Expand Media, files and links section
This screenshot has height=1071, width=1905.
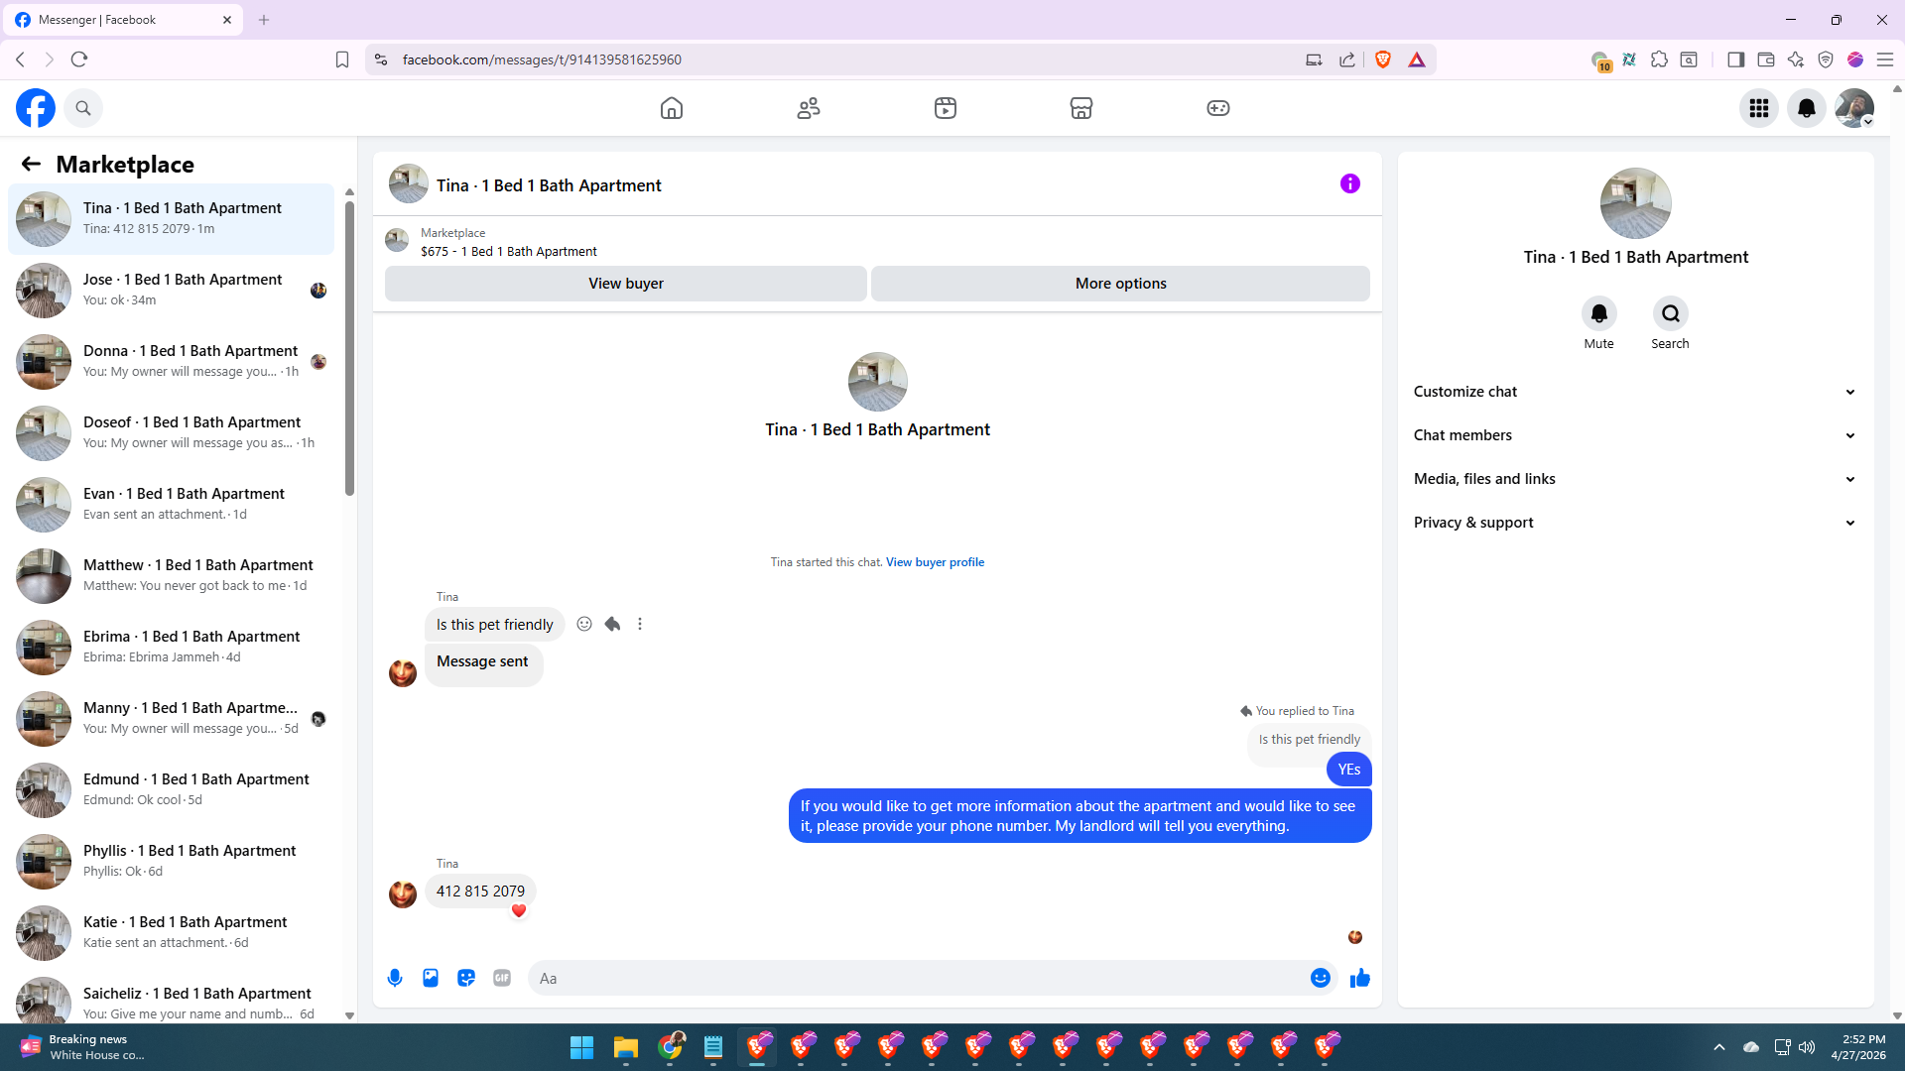coord(1635,479)
